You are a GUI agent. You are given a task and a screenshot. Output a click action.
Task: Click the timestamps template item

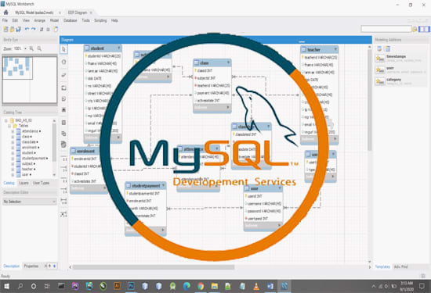tap(400, 58)
